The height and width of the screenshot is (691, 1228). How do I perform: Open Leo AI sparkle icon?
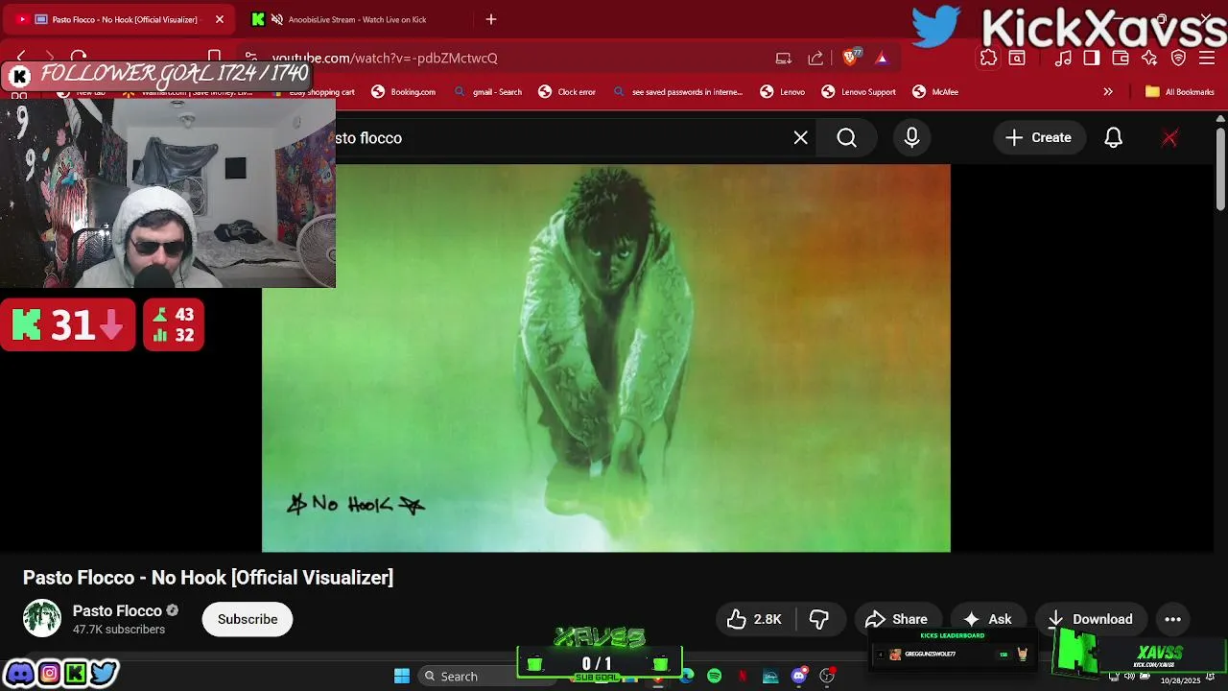1149,58
